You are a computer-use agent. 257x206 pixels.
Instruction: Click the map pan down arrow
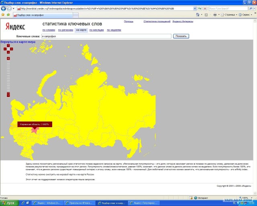(x=8, y=52)
